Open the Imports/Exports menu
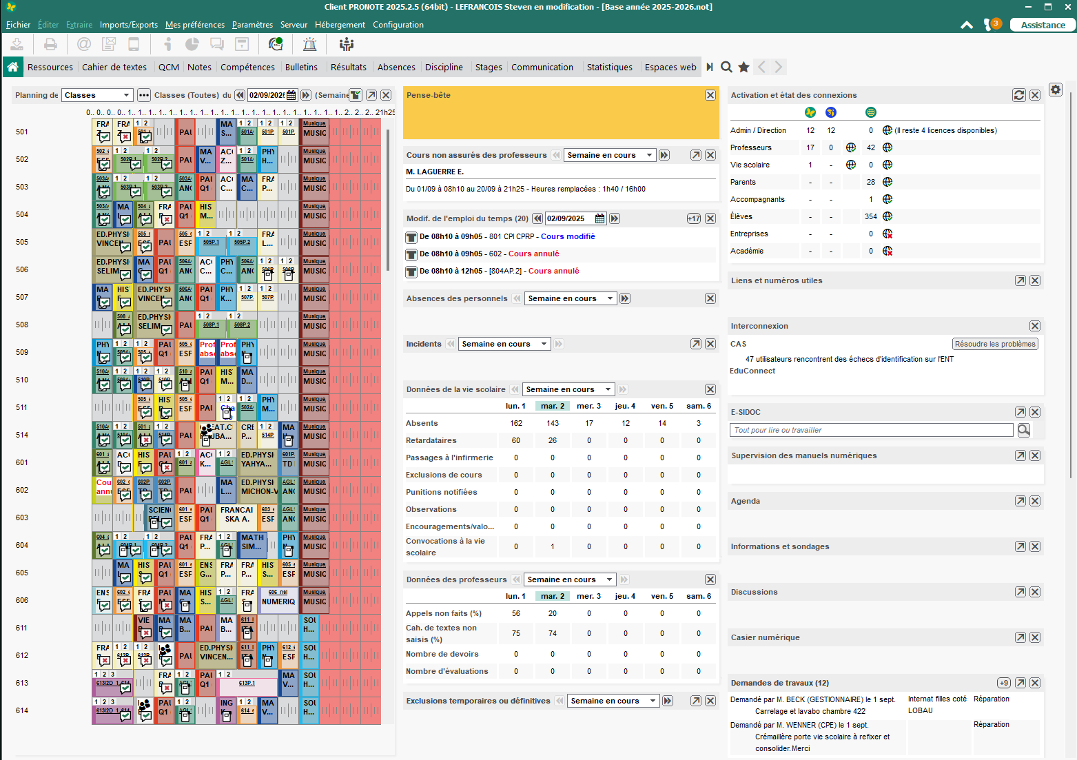Screen dimensions: 1077x760 pyautogui.click(x=129, y=25)
